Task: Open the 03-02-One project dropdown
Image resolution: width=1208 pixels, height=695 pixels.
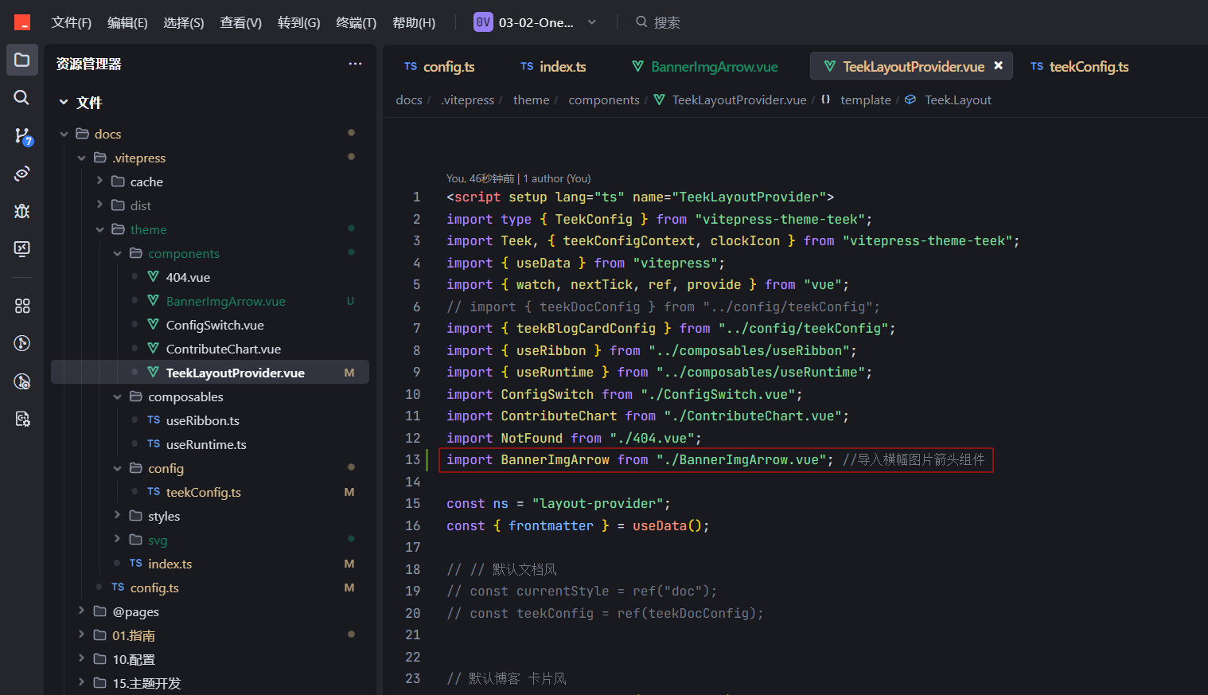Action: (x=591, y=22)
